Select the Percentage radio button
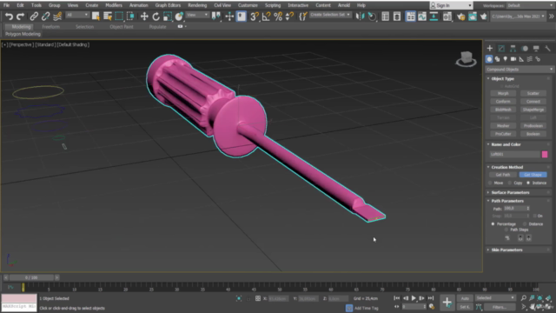 coord(493,224)
